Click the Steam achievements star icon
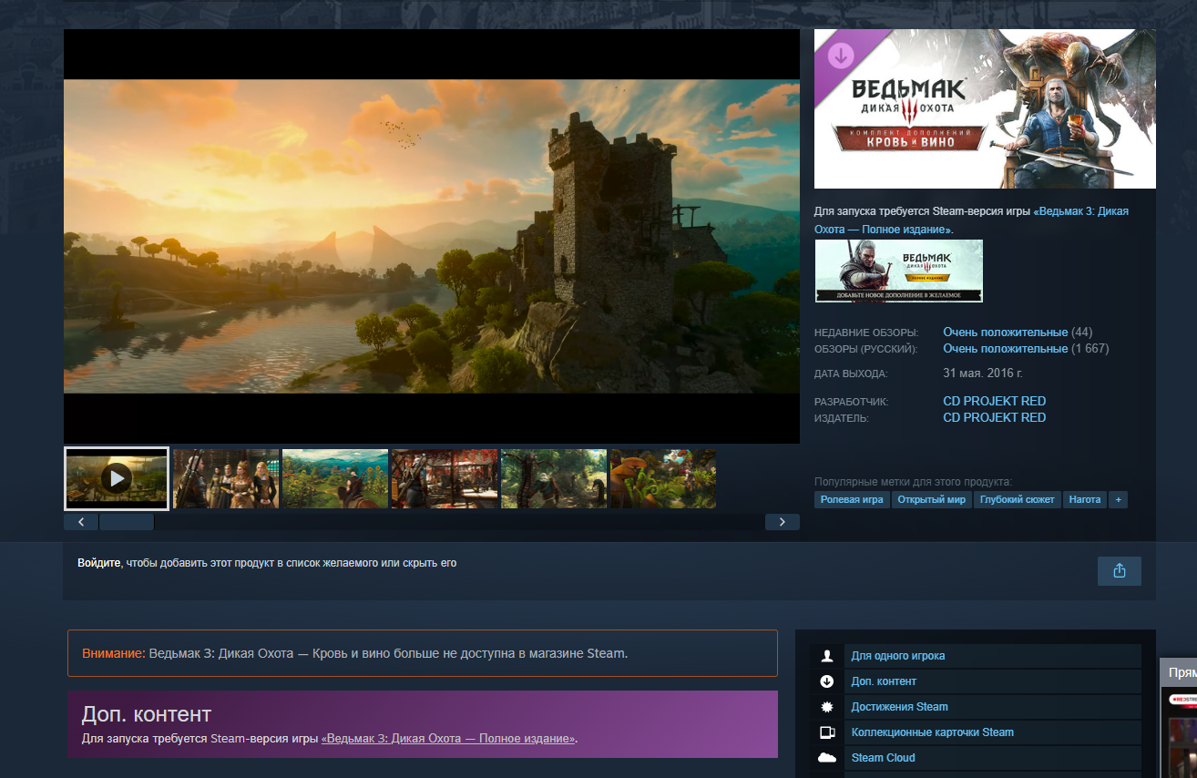Image resolution: width=1197 pixels, height=778 pixels. (x=827, y=707)
